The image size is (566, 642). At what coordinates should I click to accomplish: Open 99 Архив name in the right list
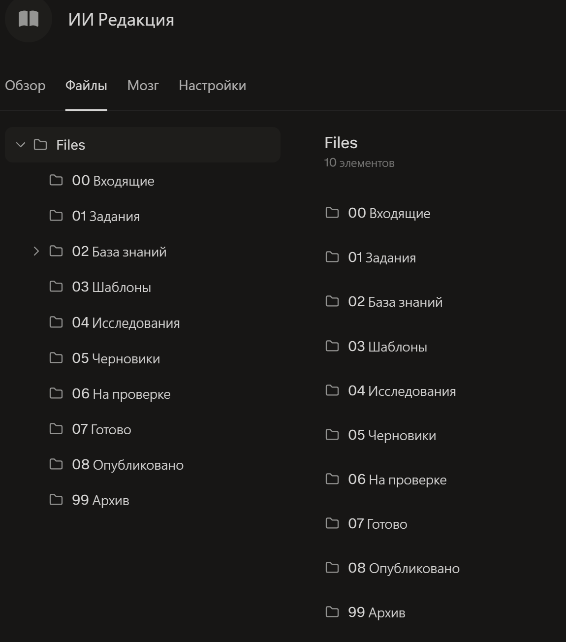pos(377,612)
